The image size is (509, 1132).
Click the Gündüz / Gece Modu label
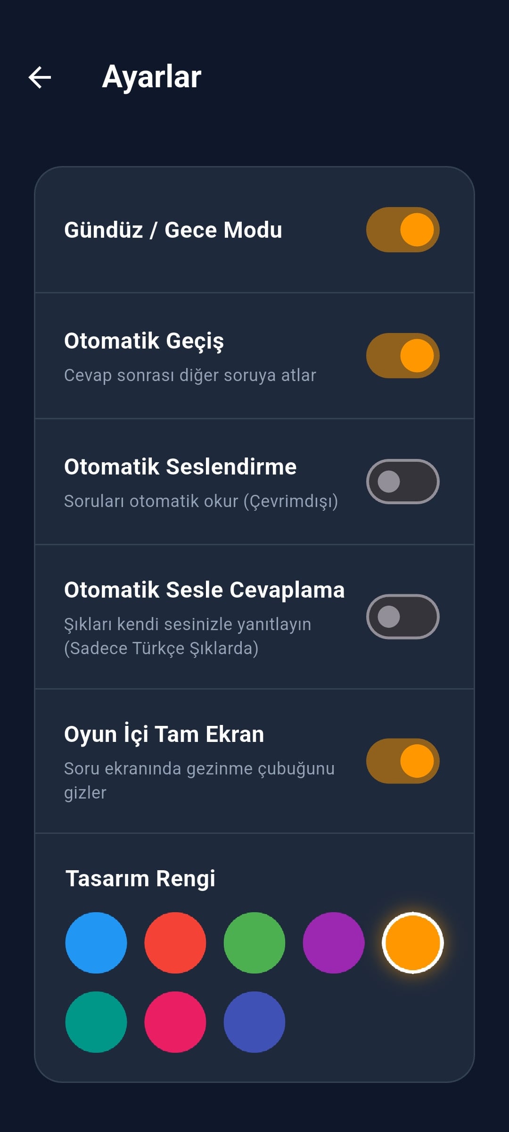[173, 230]
